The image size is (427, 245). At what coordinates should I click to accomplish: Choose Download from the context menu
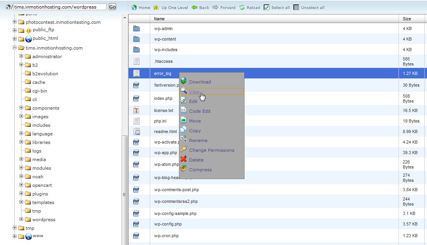point(200,82)
